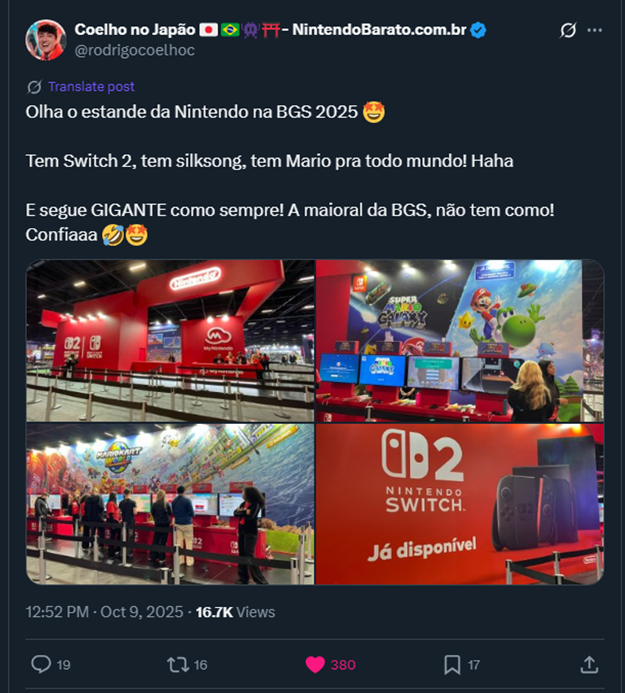
Task: Open the author's profile avatar
Action: pyautogui.click(x=46, y=40)
